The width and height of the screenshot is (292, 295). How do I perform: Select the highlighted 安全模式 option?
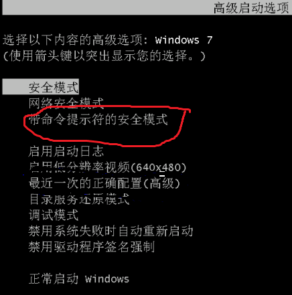point(41,87)
